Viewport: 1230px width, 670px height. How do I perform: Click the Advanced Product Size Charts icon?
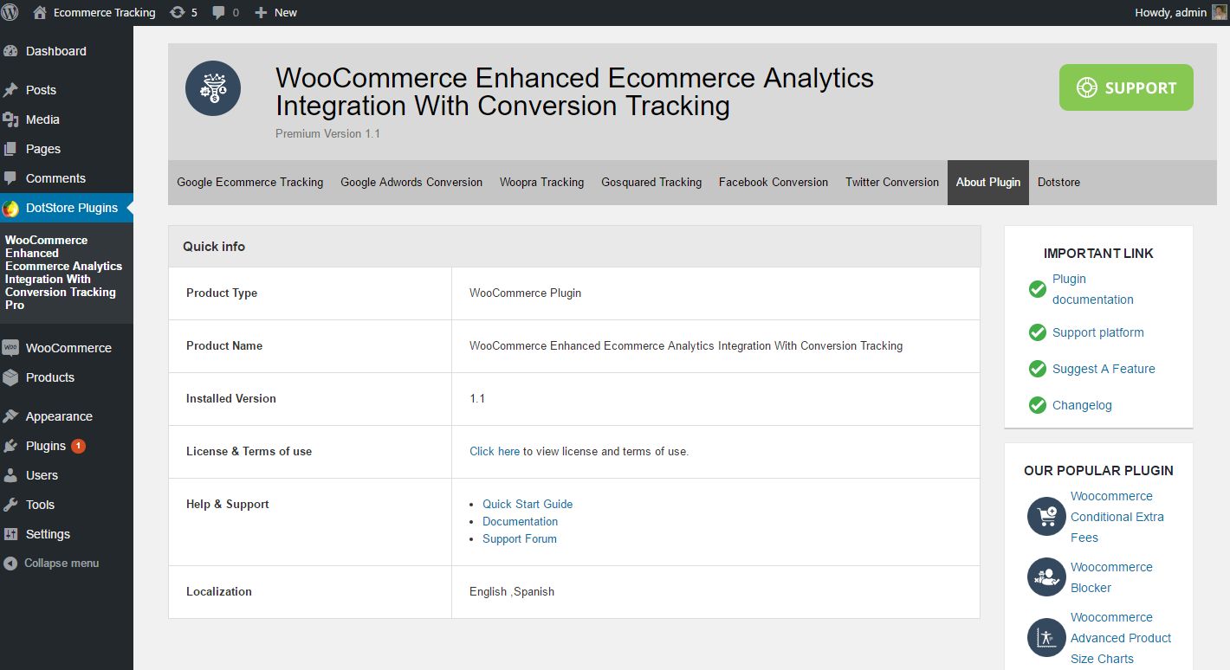click(1046, 638)
